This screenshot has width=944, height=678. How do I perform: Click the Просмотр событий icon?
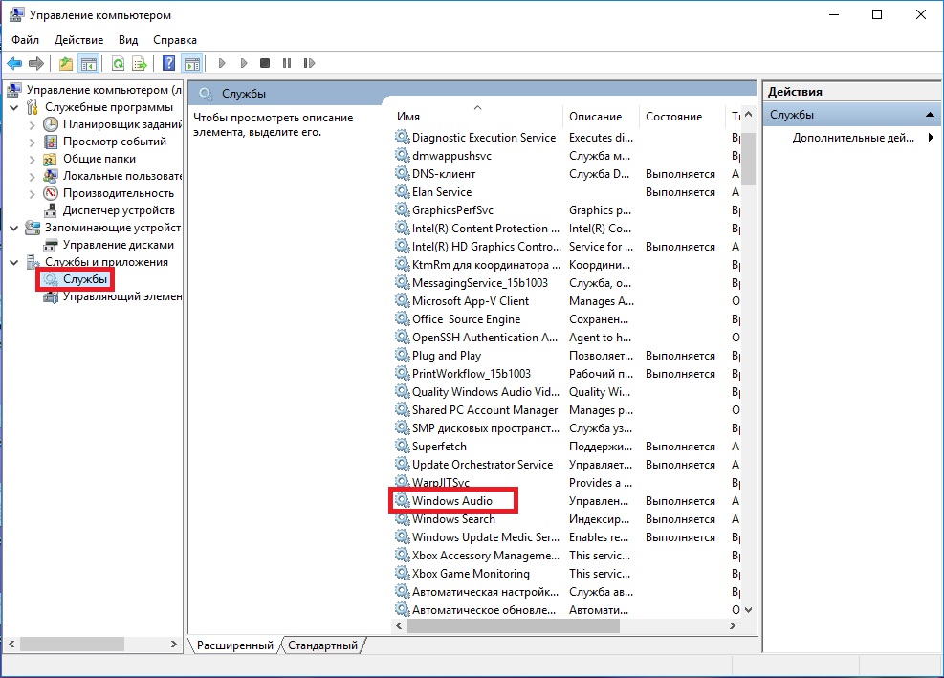(x=52, y=142)
